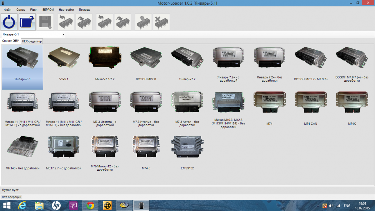Click the write FLASH chip icon
This screenshot has width=375, height=211.
tap(84, 22)
